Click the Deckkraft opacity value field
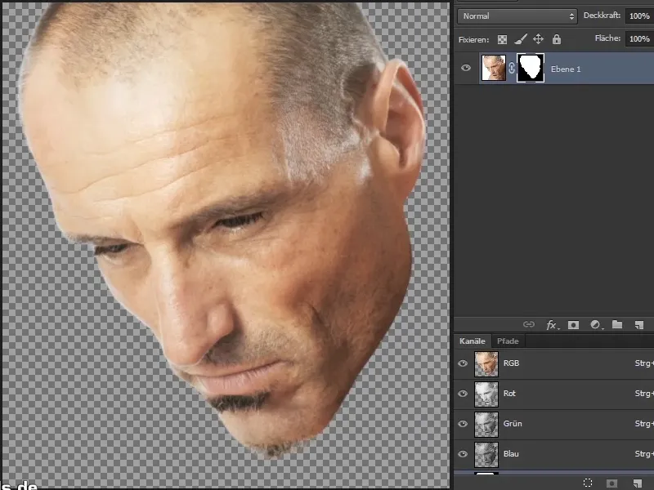 point(639,16)
